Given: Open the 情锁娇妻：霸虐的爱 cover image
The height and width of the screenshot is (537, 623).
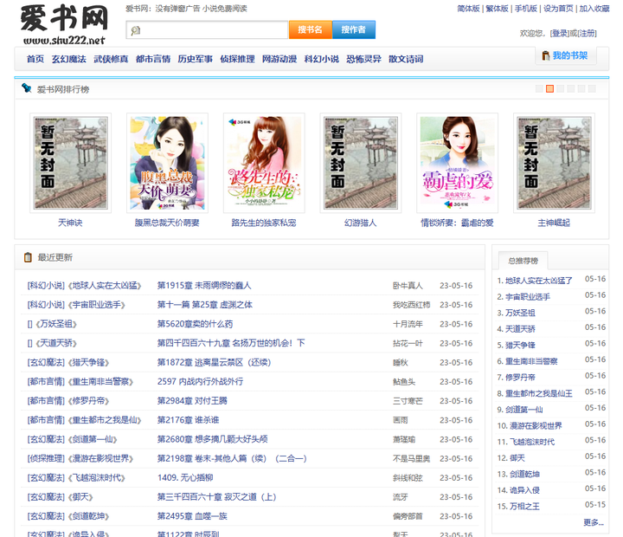Looking at the screenshot, I should click(x=457, y=163).
